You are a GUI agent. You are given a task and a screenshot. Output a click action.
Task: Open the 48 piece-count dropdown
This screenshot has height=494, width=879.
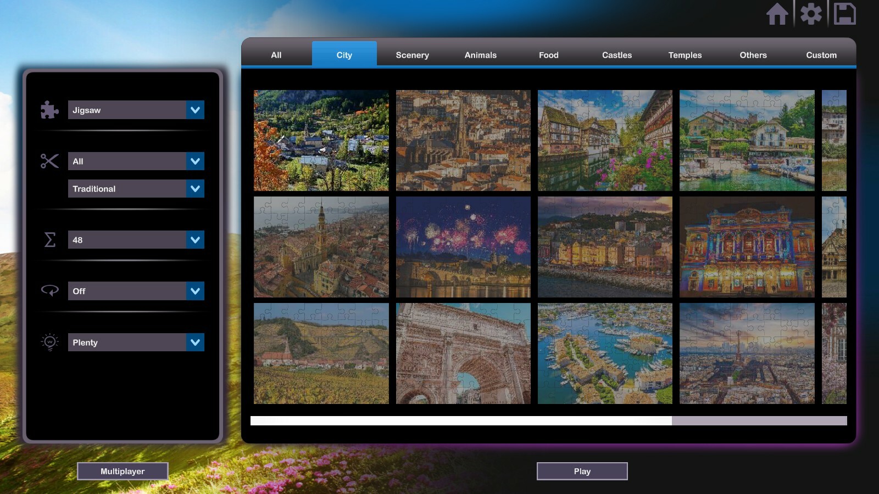point(136,239)
